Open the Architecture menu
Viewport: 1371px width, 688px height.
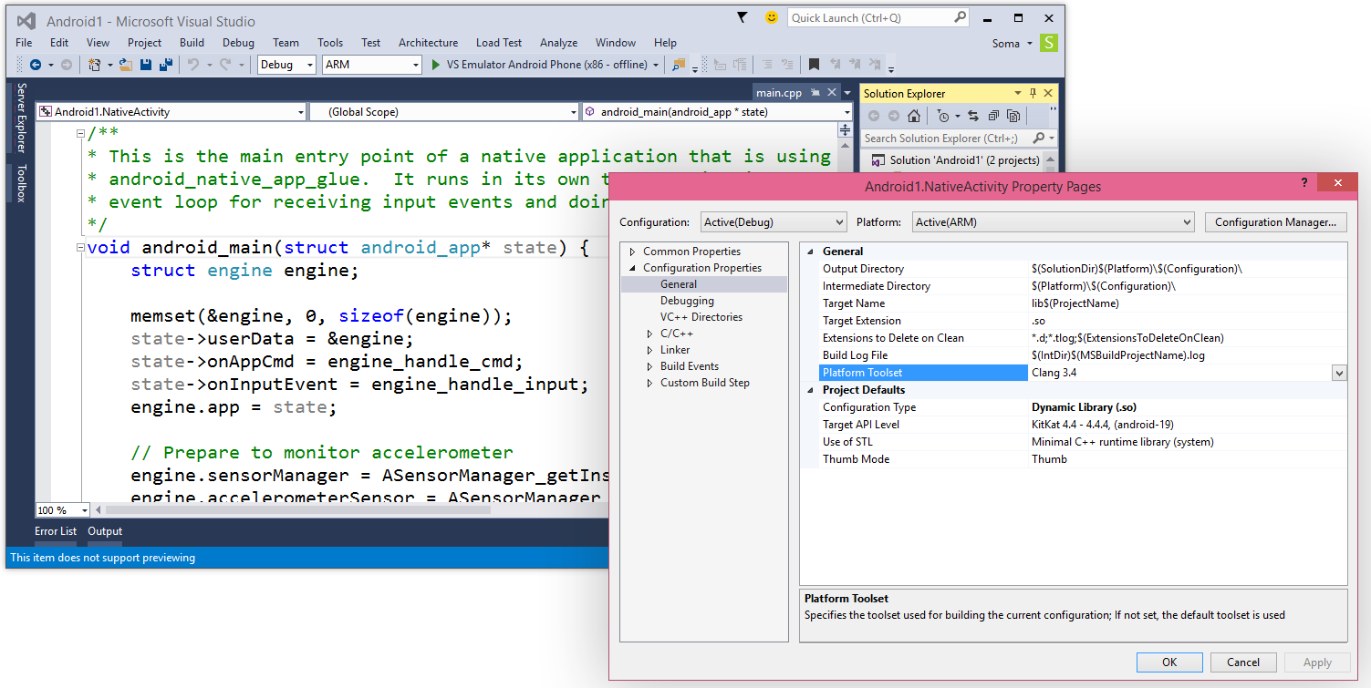pos(428,43)
